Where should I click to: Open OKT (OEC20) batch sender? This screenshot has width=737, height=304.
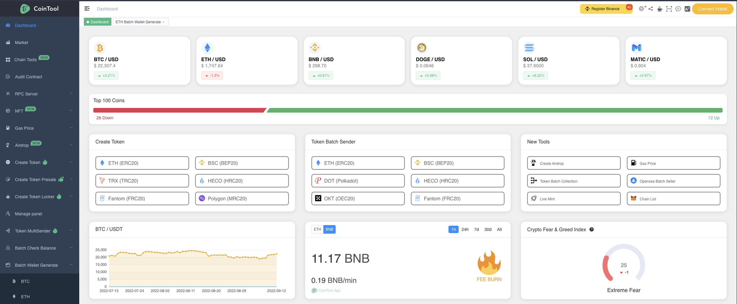[358, 199]
